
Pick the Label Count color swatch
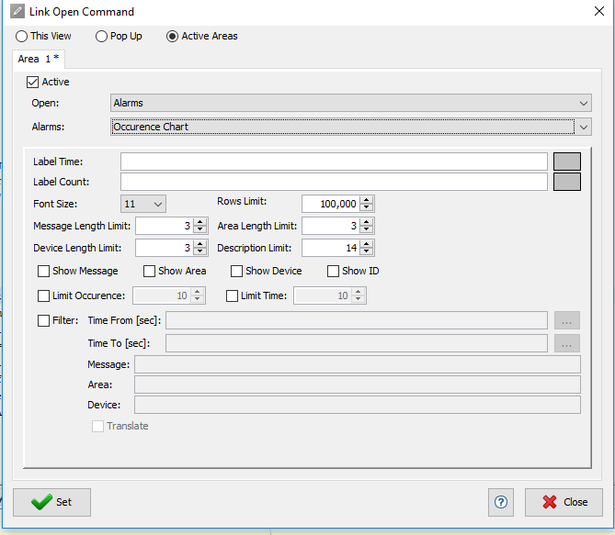(x=567, y=182)
